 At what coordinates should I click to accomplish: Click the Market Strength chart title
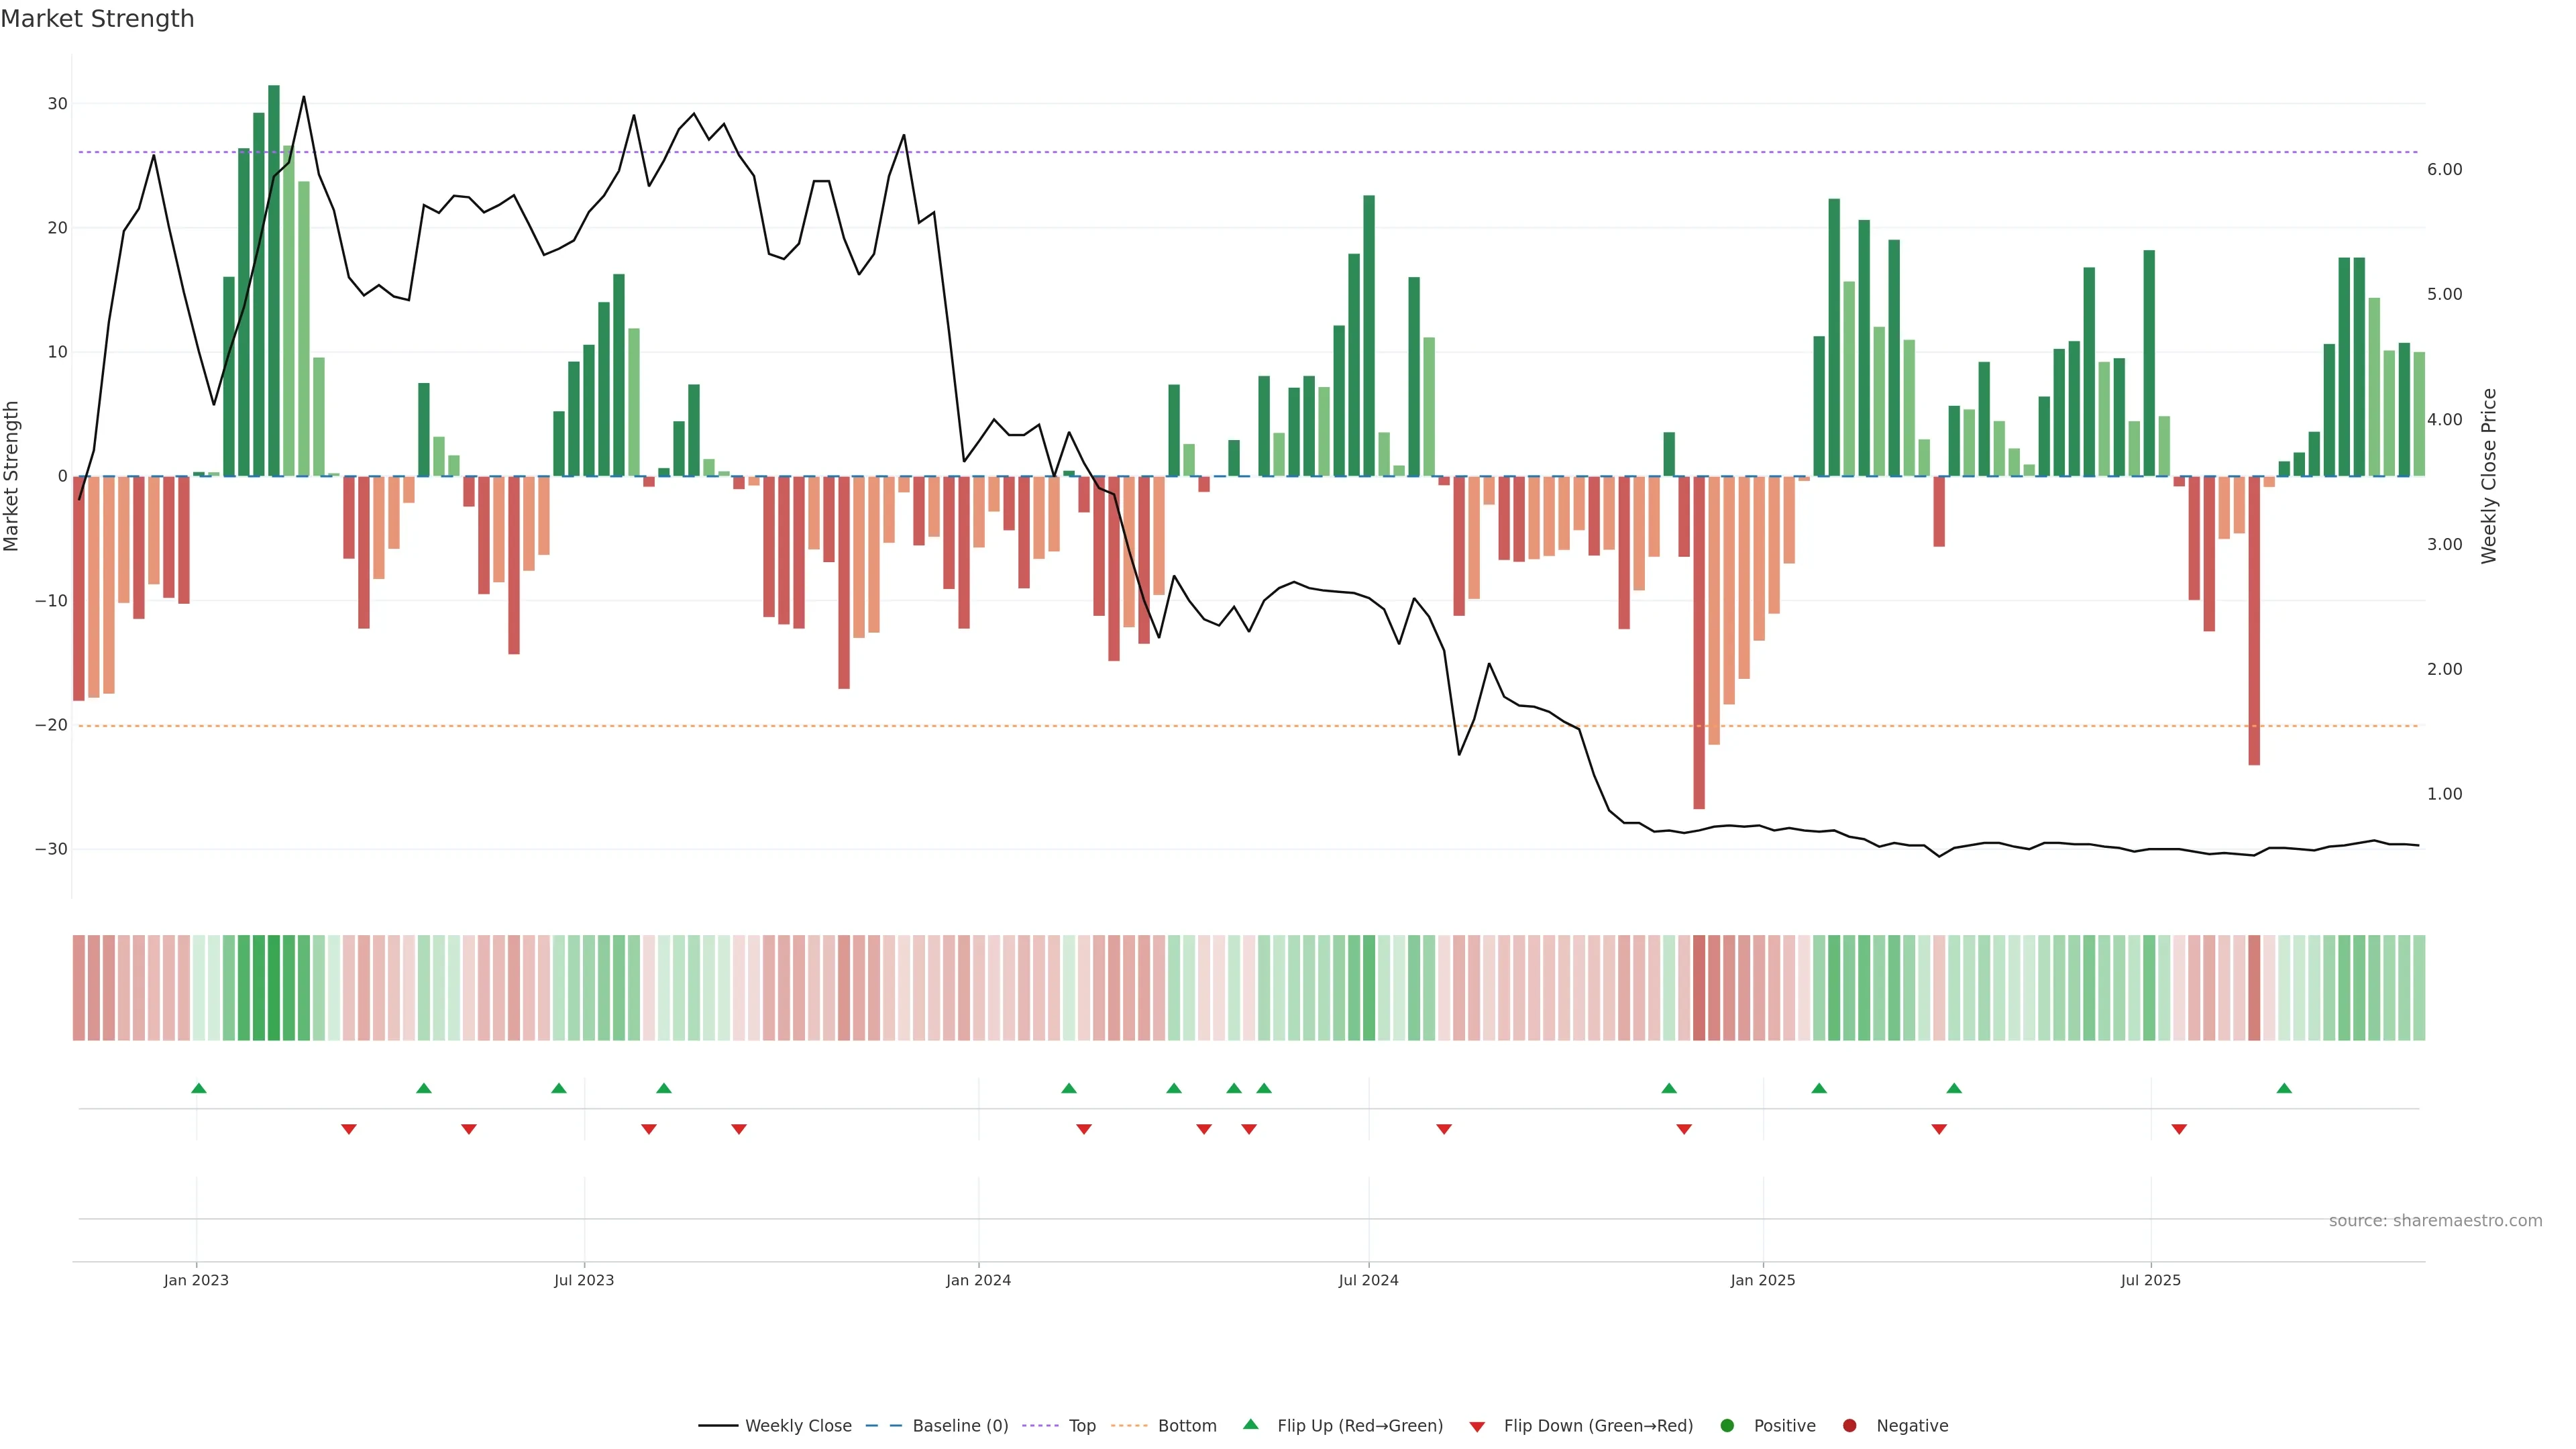point(97,19)
